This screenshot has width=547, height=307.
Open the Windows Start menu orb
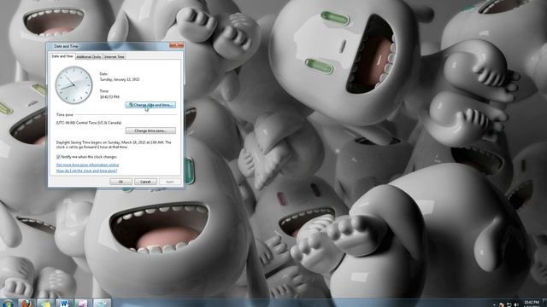(x=8, y=304)
